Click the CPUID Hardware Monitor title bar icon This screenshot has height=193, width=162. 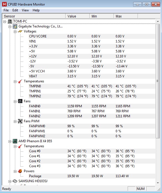point(4,4)
